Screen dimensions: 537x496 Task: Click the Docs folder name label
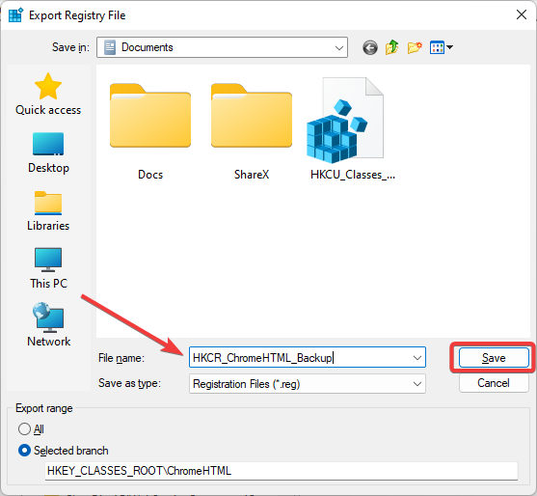(x=150, y=175)
